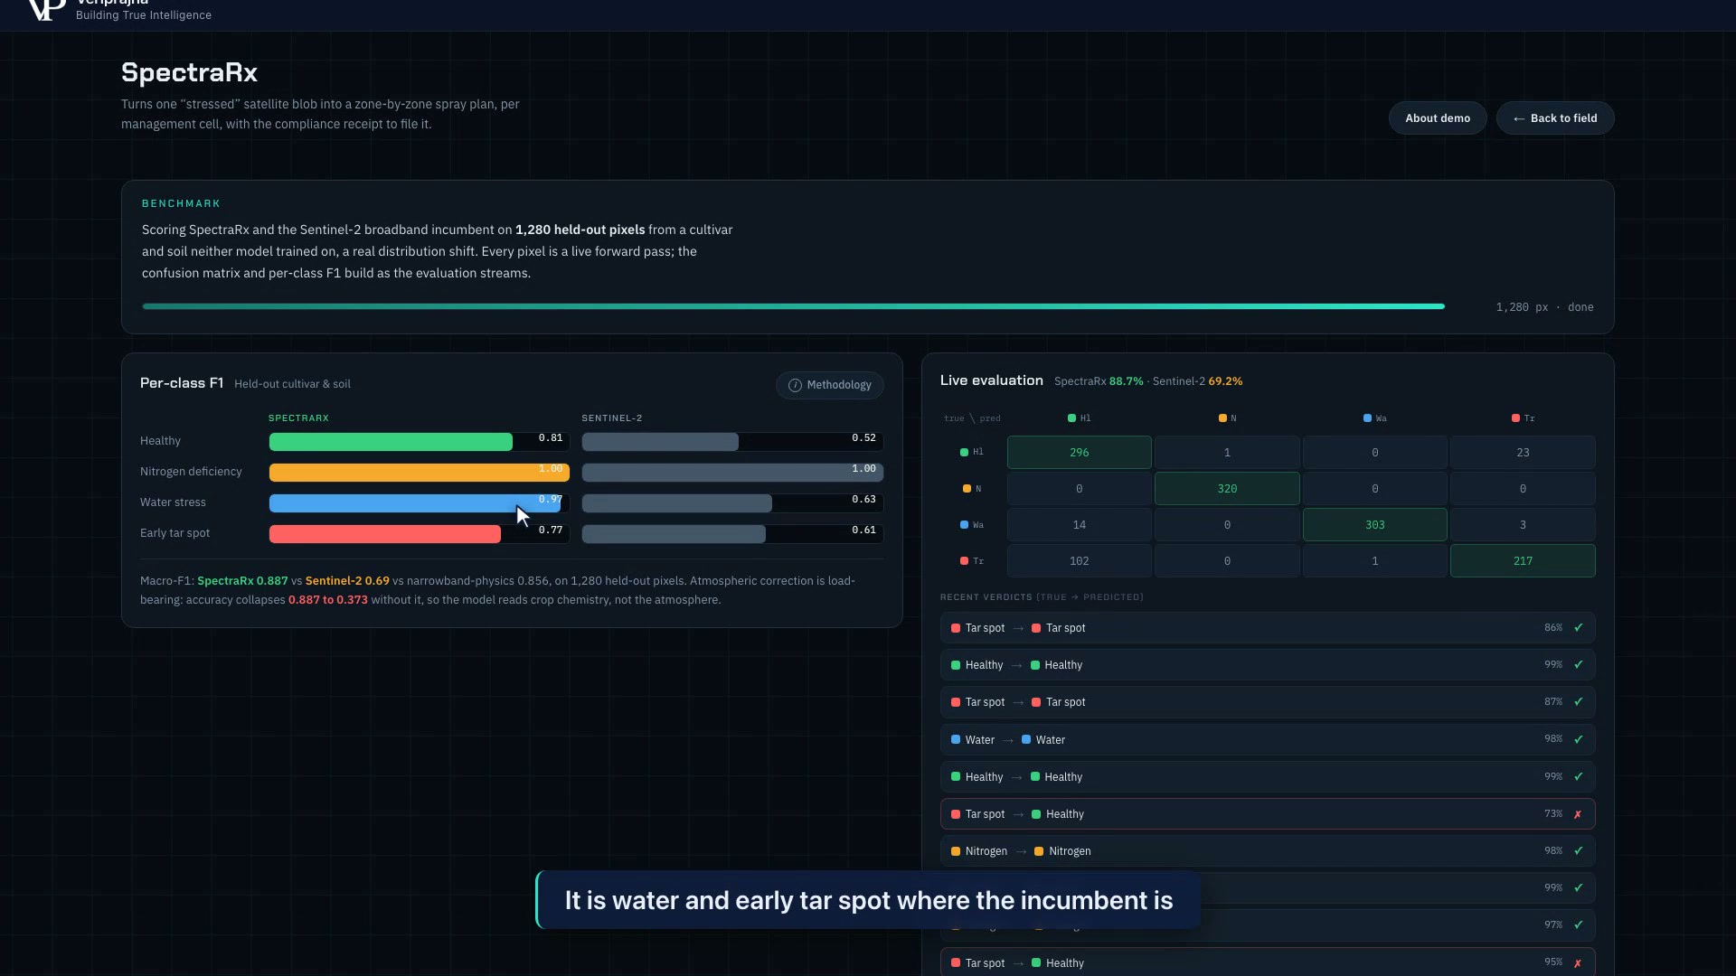Click red cross in the 95% verdict row
1736x976 pixels.
point(1579,963)
